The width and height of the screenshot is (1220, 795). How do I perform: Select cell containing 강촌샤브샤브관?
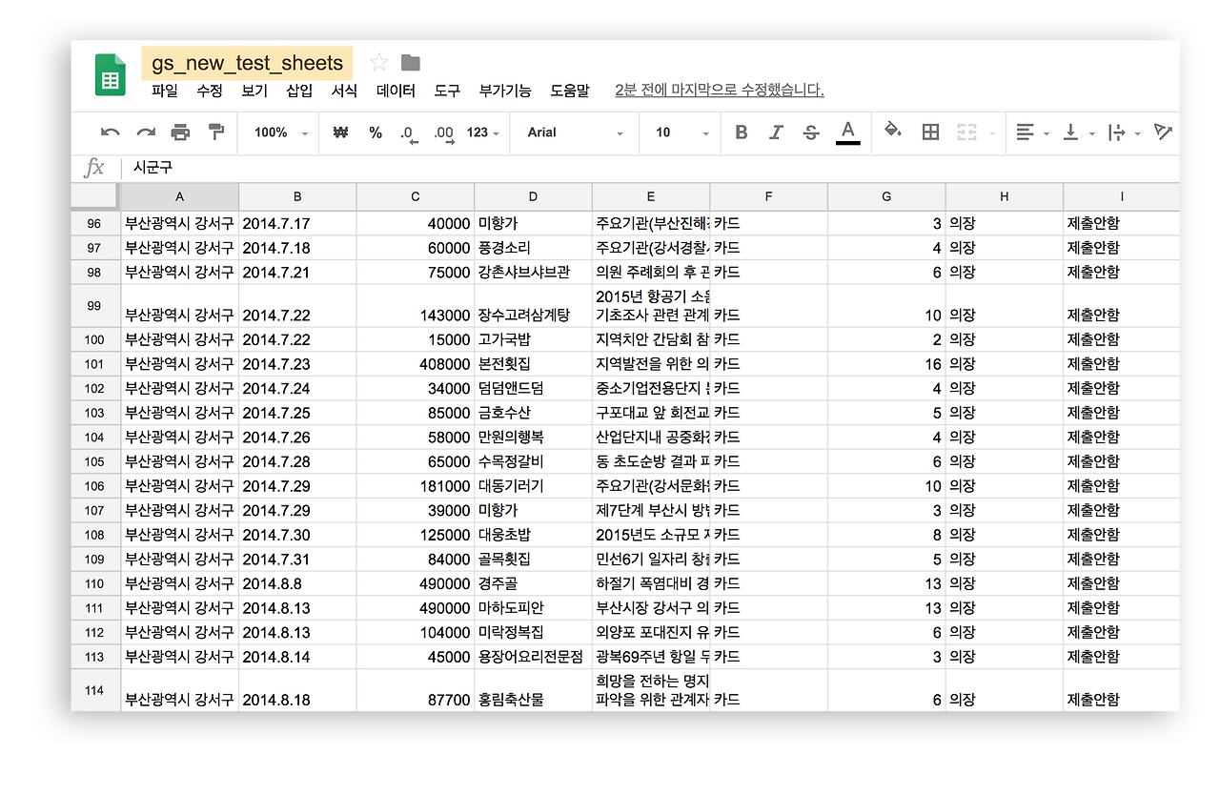pyautogui.click(x=533, y=272)
